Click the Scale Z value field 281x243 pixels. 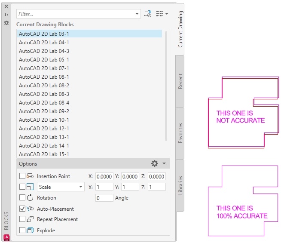point(157,187)
